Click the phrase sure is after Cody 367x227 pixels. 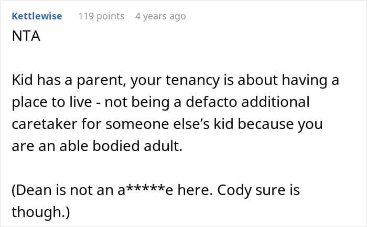(x=277, y=190)
